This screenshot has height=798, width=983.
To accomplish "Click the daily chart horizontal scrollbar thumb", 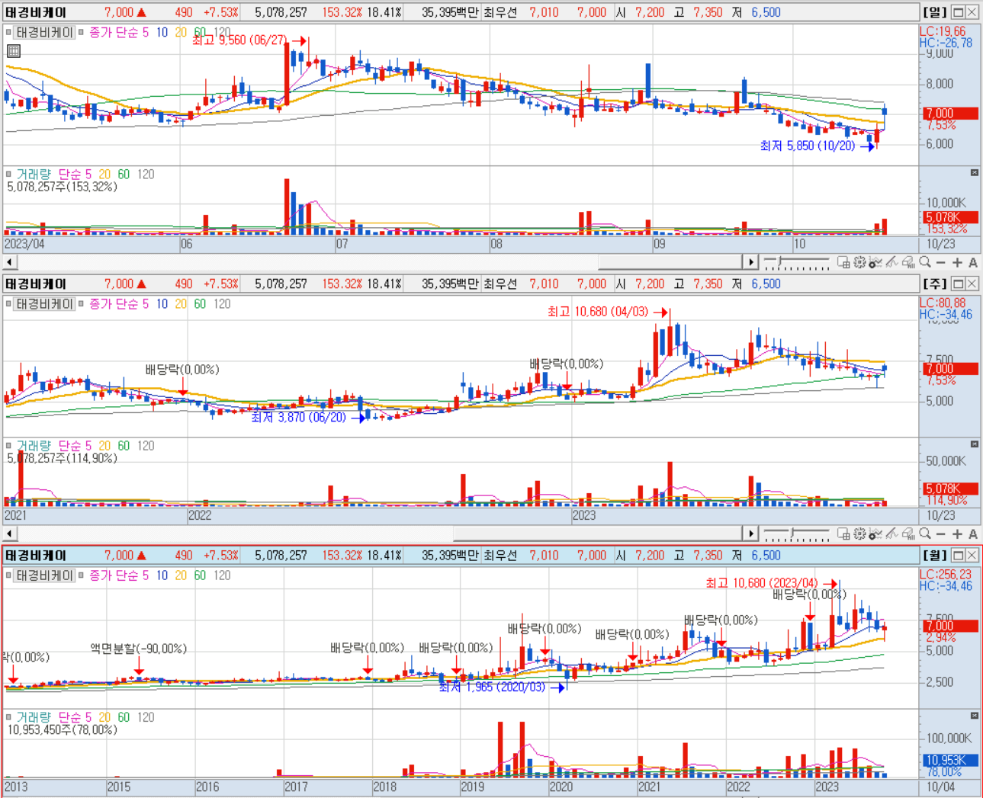I will tap(670, 262).
